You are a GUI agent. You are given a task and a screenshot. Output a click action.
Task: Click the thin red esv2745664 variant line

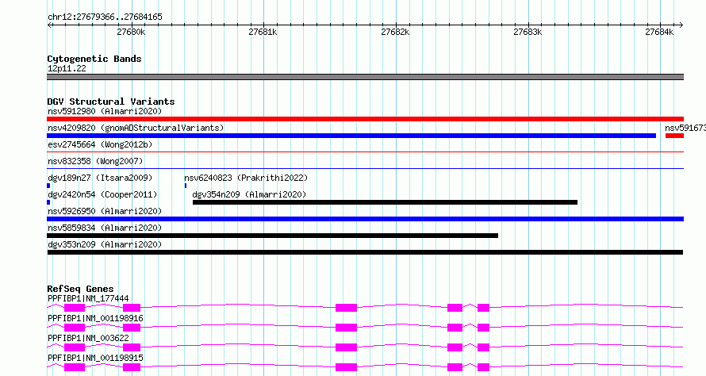[365, 152]
